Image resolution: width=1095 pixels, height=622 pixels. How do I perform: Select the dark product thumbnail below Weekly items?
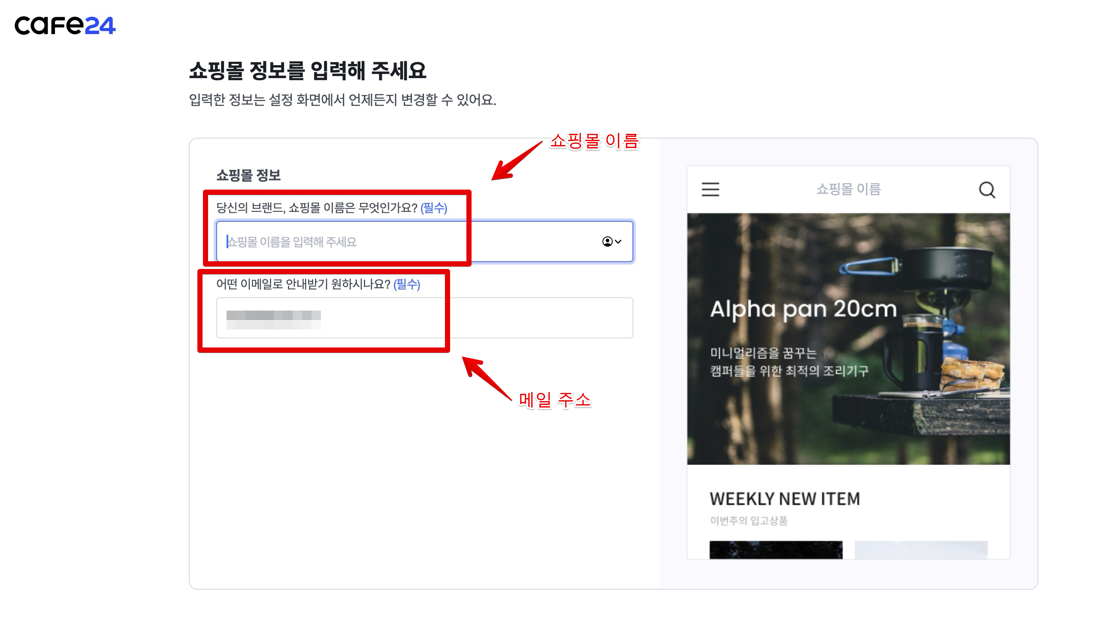coord(776,550)
